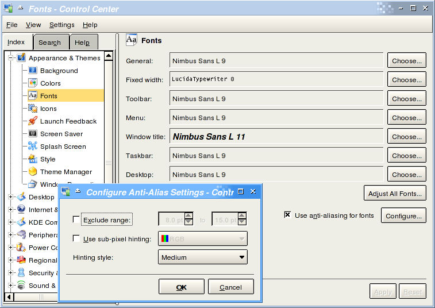Click the Icons category icon
435x308 pixels.
[33, 109]
